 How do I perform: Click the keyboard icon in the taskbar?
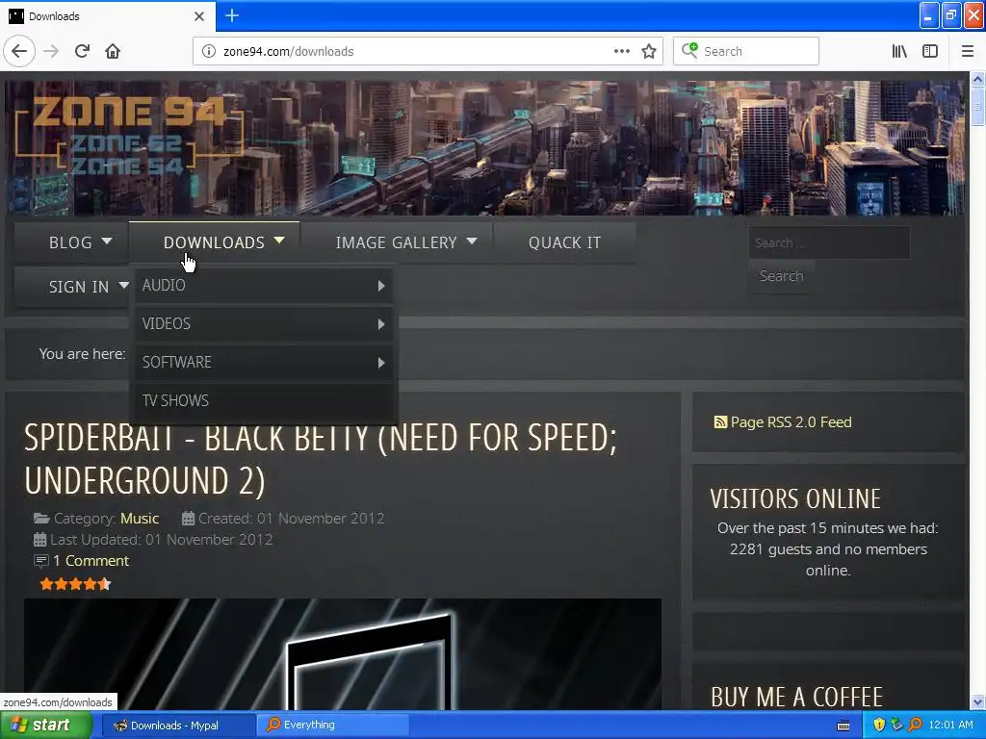click(843, 726)
